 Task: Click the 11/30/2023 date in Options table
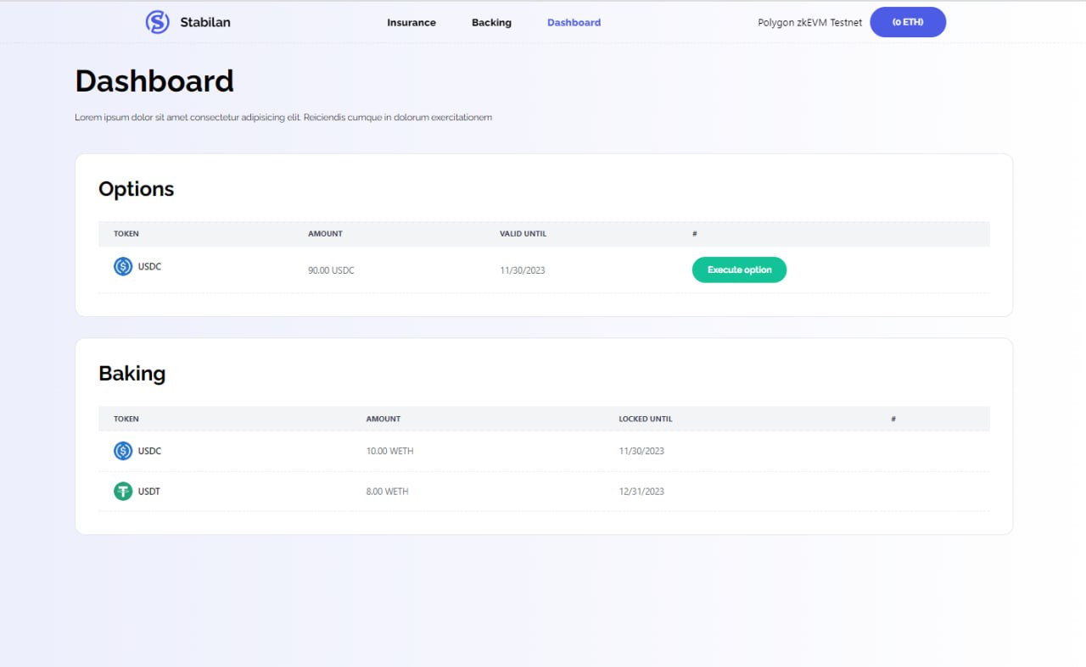[x=523, y=270]
